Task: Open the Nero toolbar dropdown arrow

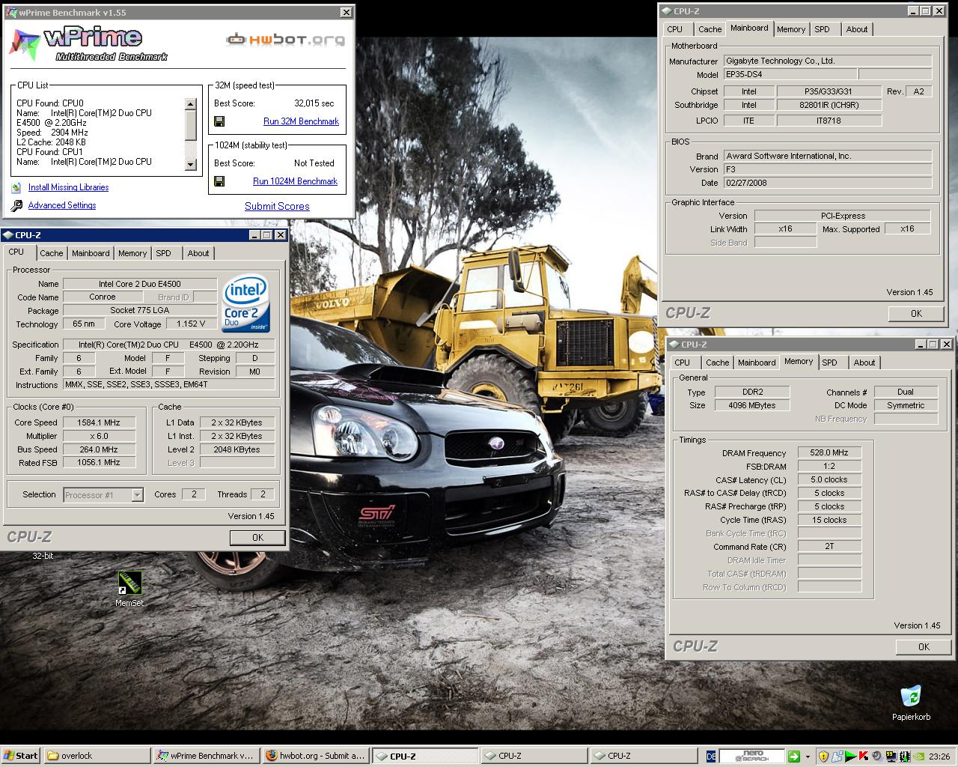Action: click(x=808, y=757)
